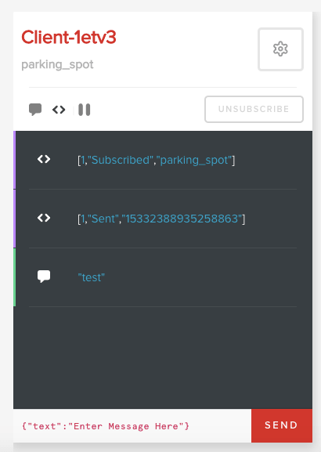Click the Client-1etv3 title
321x452 pixels.
click(69, 37)
